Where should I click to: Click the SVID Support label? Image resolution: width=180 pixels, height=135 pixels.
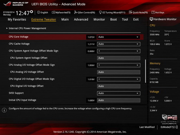click(x=16, y=93)
